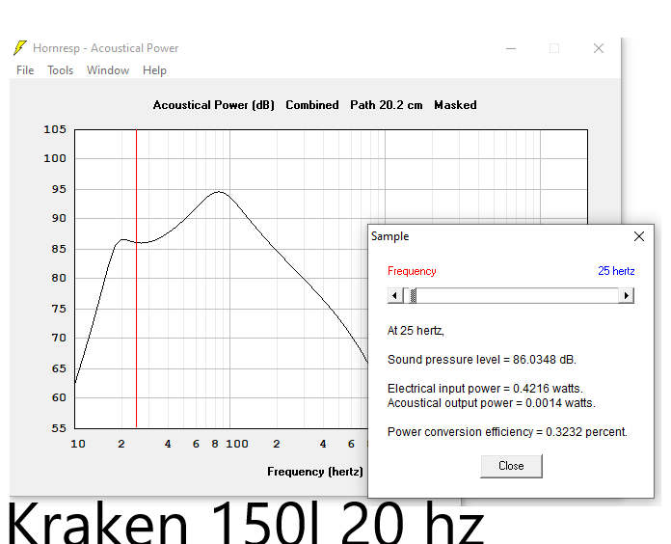Open the Tools menu
This screenshot has height=544, width=671.
tap(61, 70)
